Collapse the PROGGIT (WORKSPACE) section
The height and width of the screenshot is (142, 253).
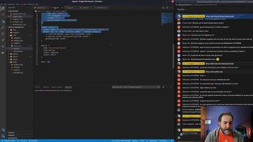[x=19, y=27]
